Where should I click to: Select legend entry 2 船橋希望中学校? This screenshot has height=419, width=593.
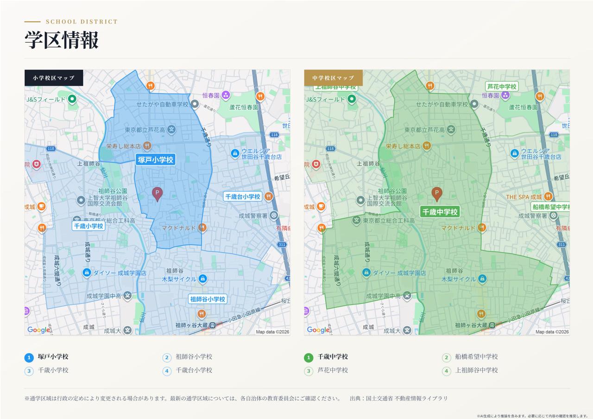point(470,357)
